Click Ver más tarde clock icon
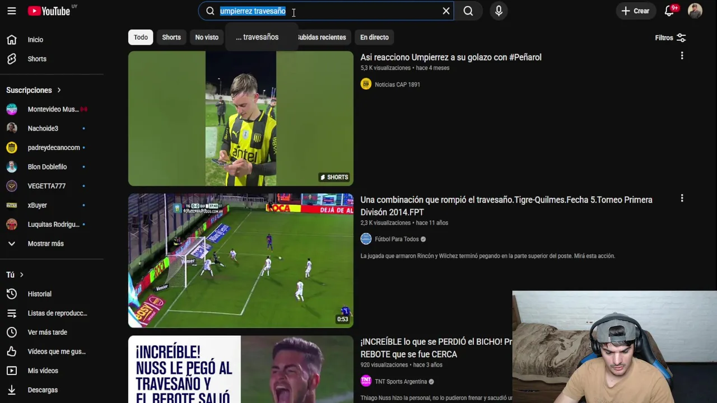The width and height of the screenshot is (717, 403). (x=12, y=332)
